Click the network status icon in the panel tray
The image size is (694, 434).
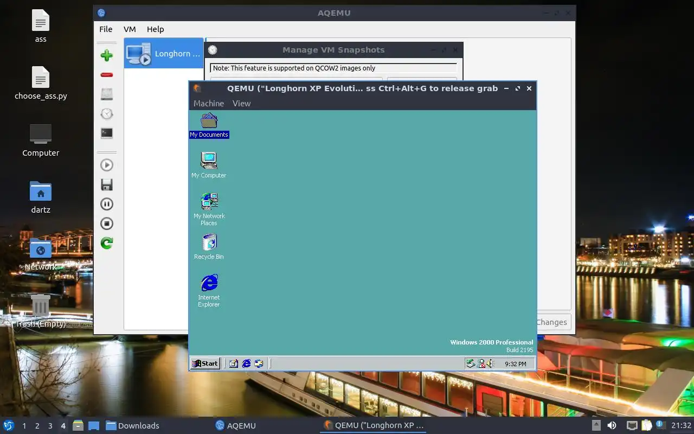pos(632,425)
